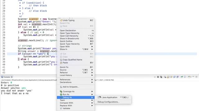This screenshot has height=111, width=199.
Task: Open Display Selected Console dropdown arrow
Action: (x=187, y=77)
